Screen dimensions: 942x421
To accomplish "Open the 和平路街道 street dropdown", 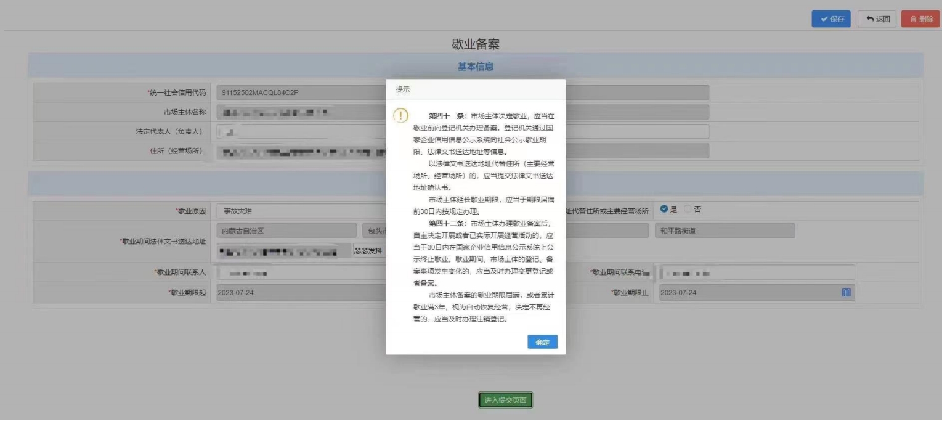I will 724,231.
